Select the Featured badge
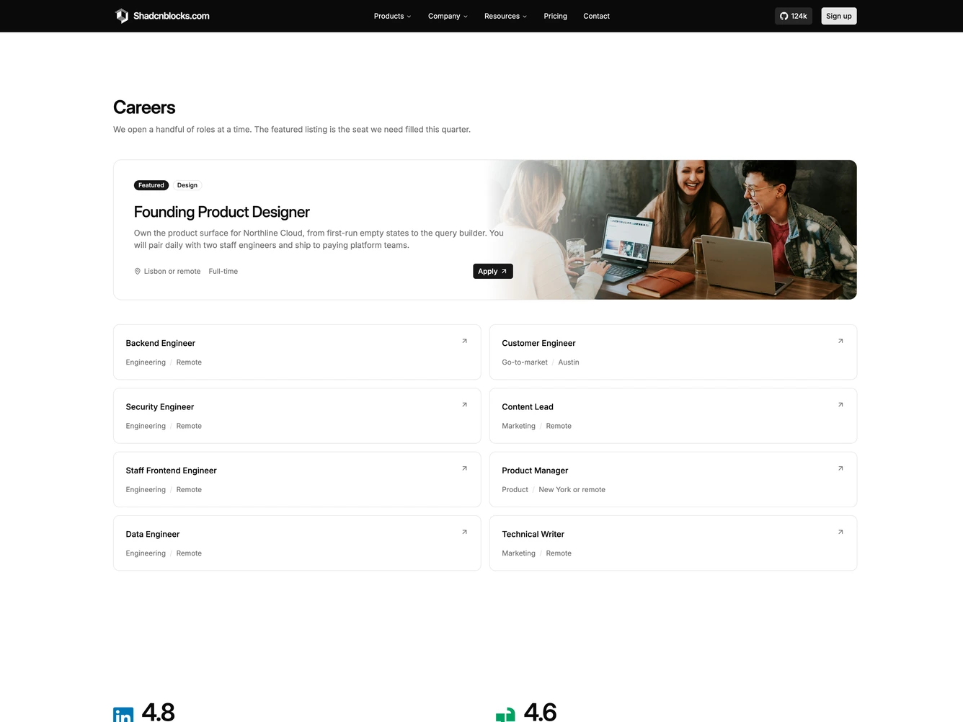This screenshot has height=722, width=963. pyautogui.click(x=151, y=185)
